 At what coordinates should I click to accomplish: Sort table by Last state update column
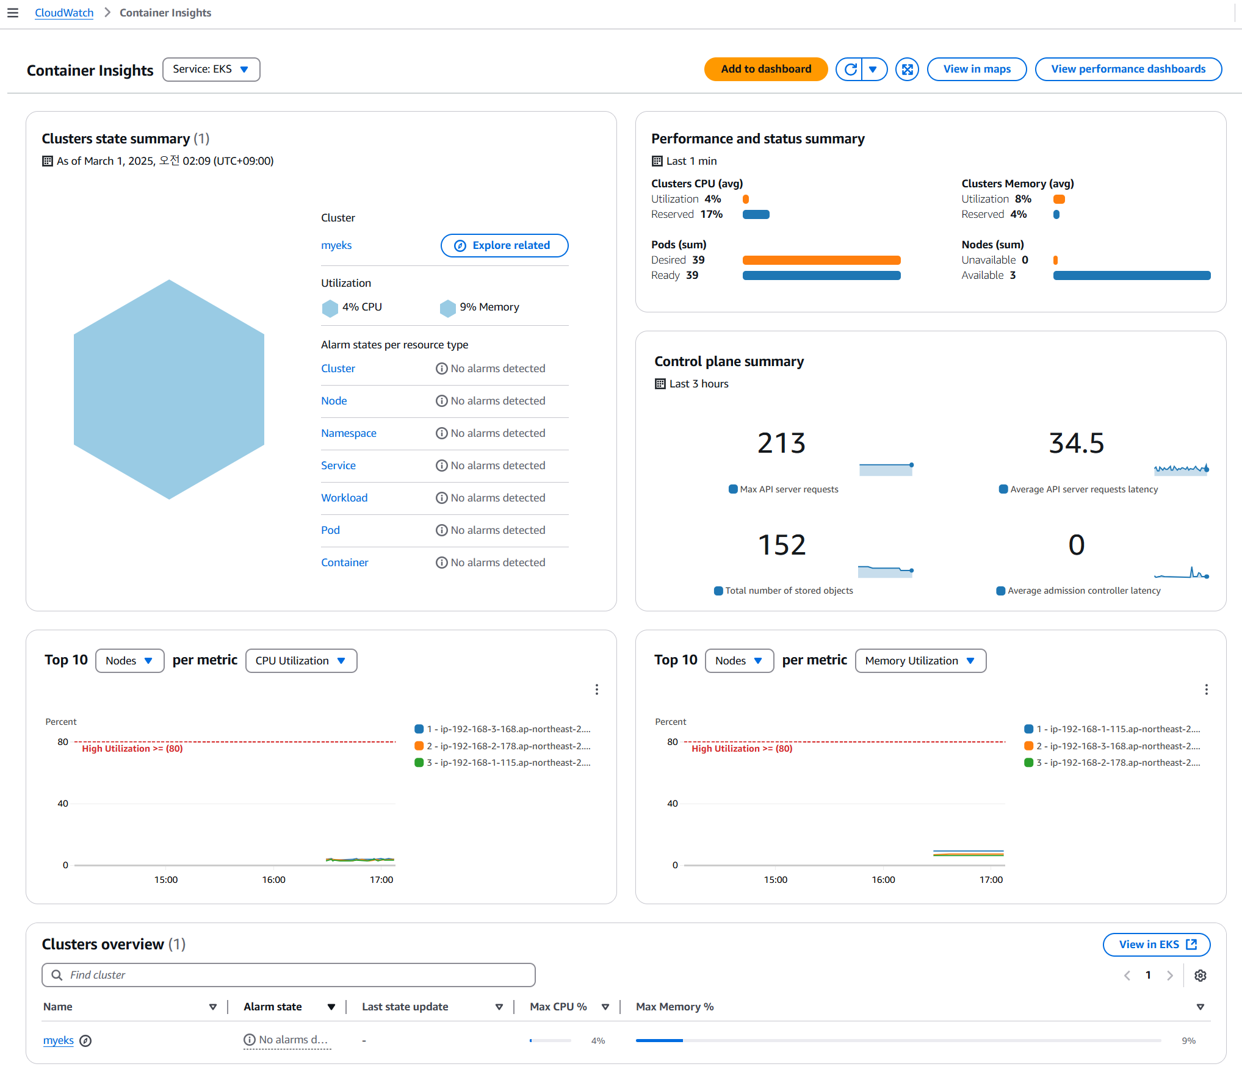(499, 1007)
